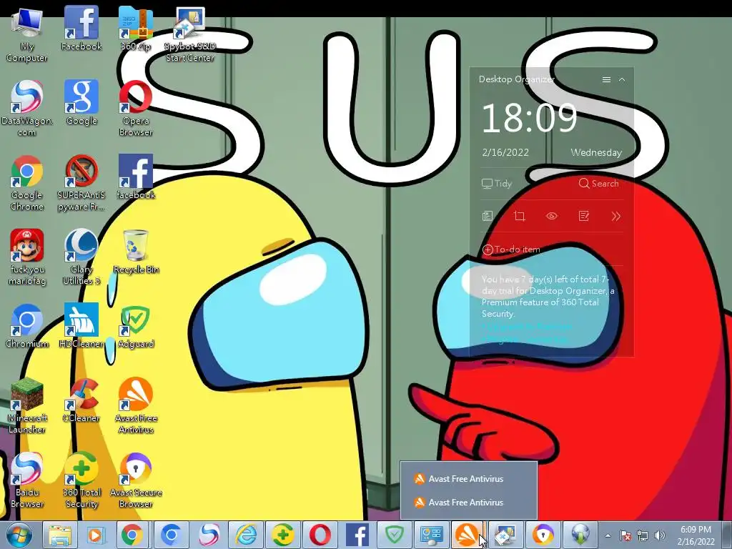Click the Upgrade to Premium link
Viewport: 732px width, 549px height.
(x=527, y=326)
